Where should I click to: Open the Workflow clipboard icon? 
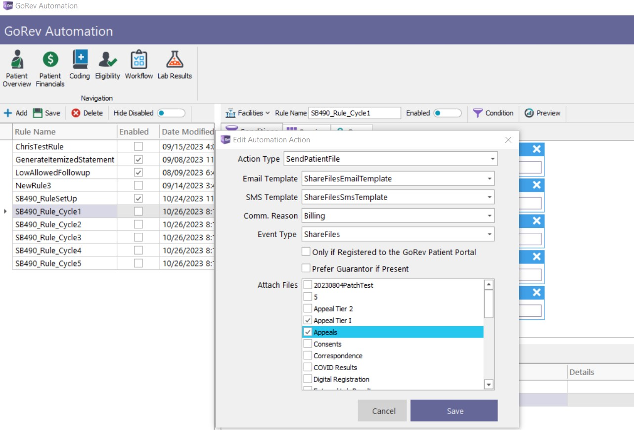click(139, 60)
